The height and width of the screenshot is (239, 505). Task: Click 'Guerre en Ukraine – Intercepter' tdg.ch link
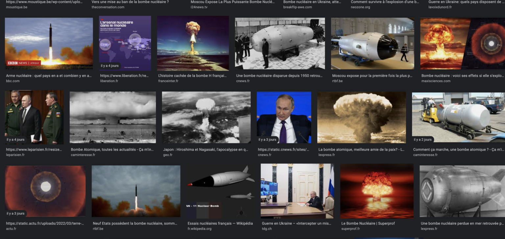pyautogui.click(x=296, y=224)
